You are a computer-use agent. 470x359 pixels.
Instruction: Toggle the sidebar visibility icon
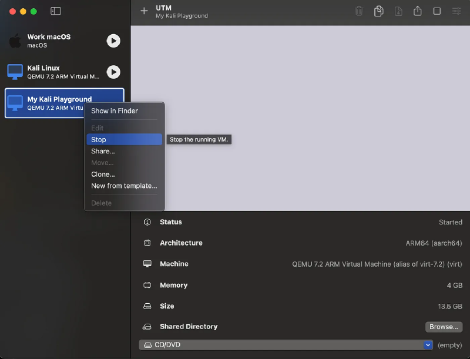click(x=56, y=11)
